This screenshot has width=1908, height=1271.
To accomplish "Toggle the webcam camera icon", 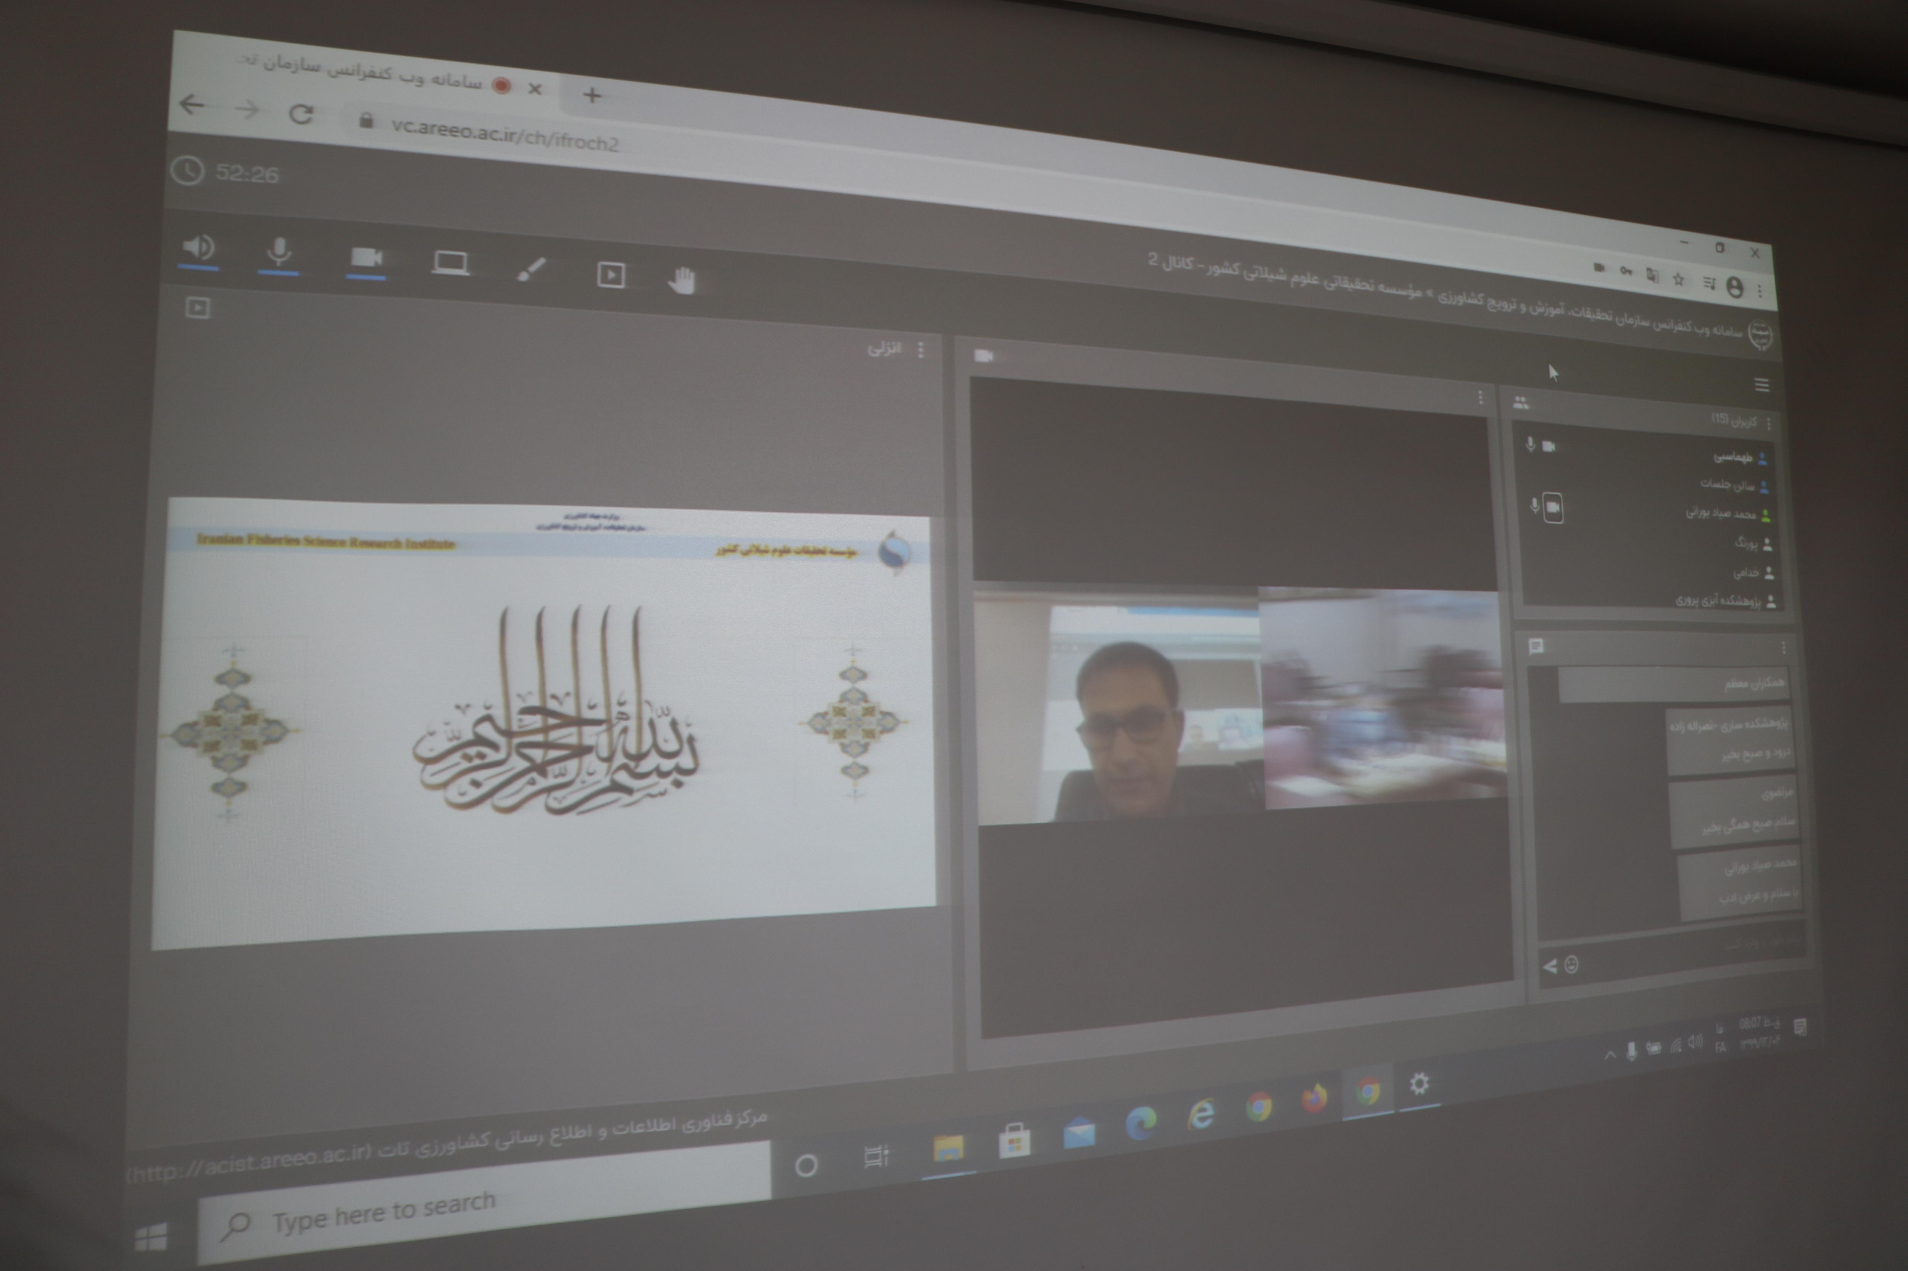I will tap(366, 258).
